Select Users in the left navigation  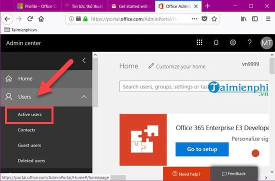[x=46, y=97]
